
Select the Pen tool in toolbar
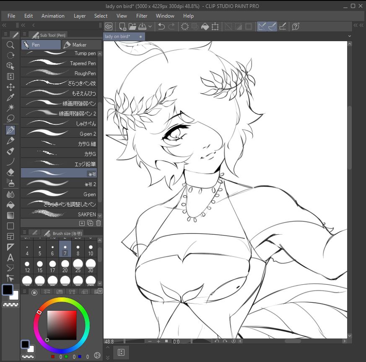[x=10, y=130]
